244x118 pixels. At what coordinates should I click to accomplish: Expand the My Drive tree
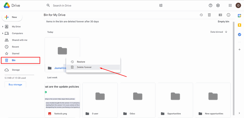(3, 27)
